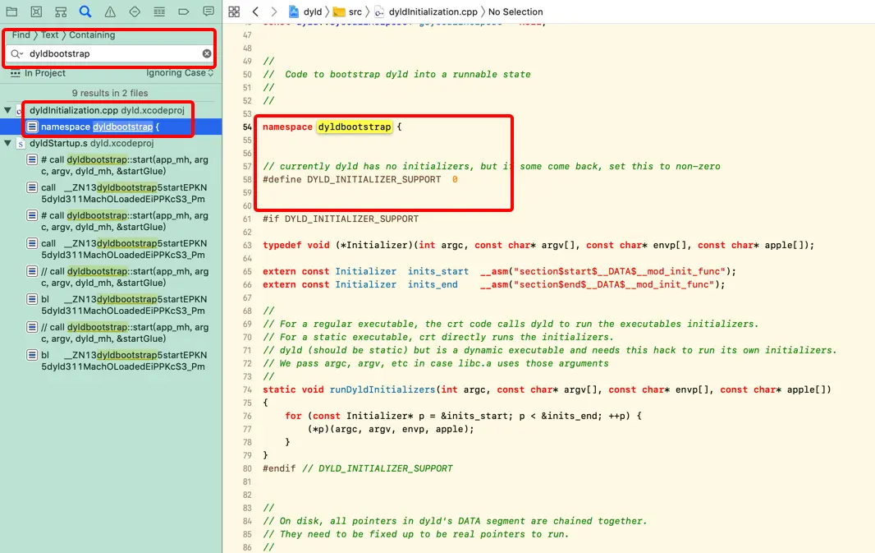The width and height of the screenshot is (875, 553).
Task: Open the Debug navigator icon
Action: tap(159, 12)
